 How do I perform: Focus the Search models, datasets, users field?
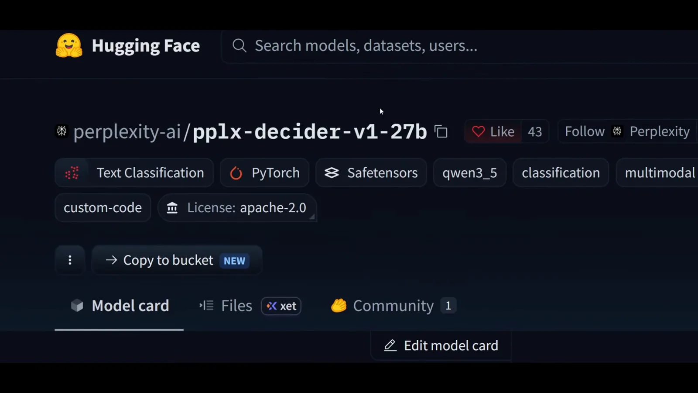(x=460, y=45)
